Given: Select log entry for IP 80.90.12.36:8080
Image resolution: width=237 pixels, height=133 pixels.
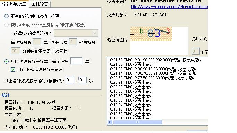Looking at the screenshot, I should [x=152, y=69].
